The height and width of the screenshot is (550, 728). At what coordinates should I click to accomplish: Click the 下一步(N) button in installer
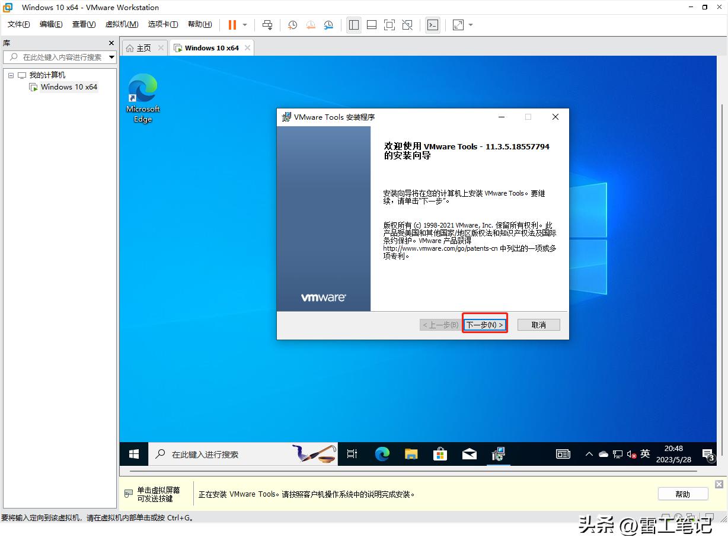coord(484,325)
